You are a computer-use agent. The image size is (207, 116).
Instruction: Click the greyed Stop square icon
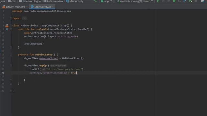196,1
